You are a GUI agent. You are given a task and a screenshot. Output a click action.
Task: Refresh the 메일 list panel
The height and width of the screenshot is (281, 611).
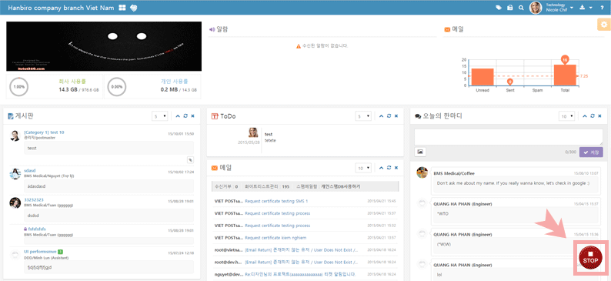point(389,168)
